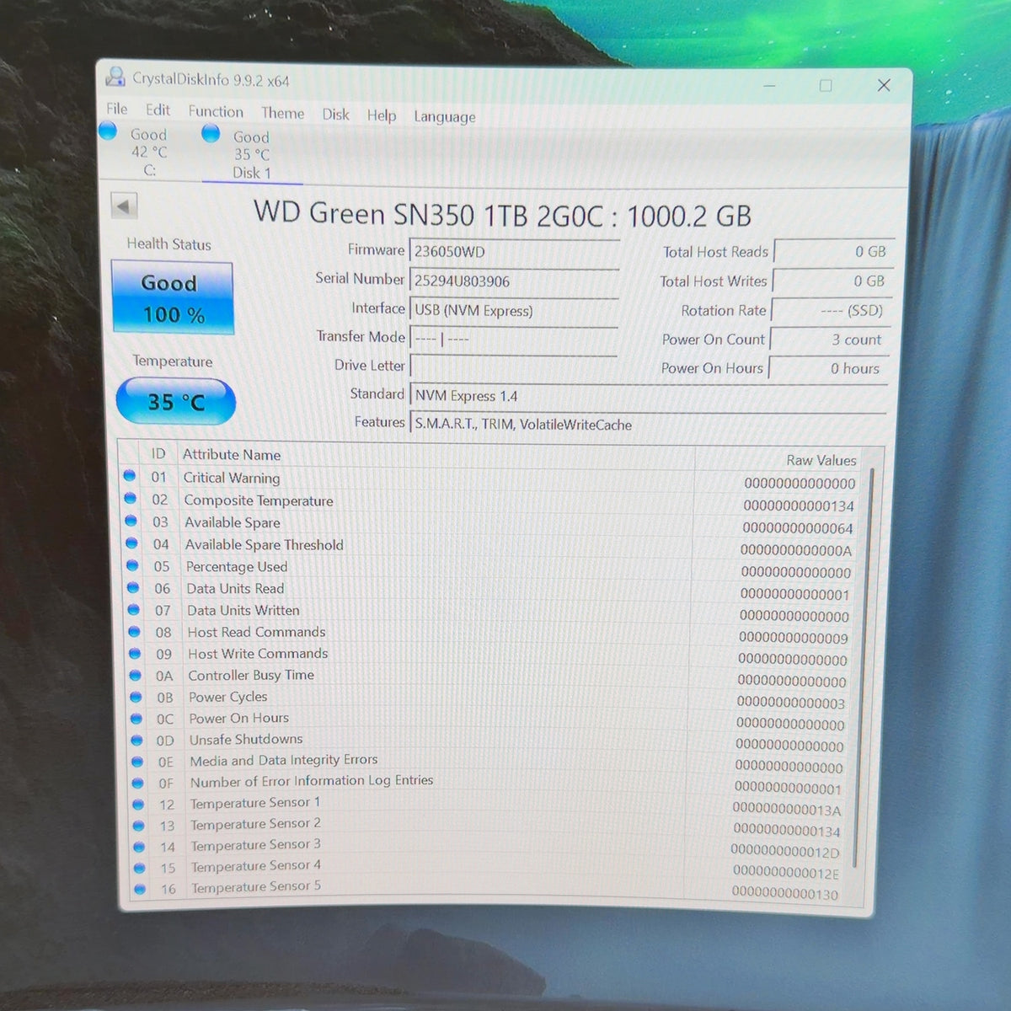Image resolution: width=1011 pixels, height=1011 pixels.
Task: Click status dot for Temperature Sensor 5
Action: [x=140, y=889]
